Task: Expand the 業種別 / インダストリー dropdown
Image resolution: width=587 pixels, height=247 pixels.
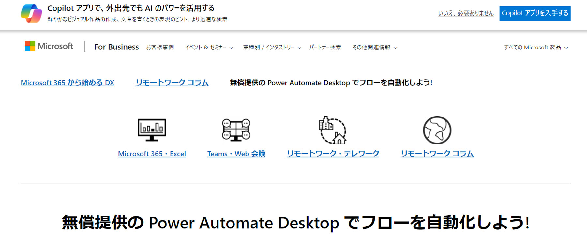Action: 272,47
